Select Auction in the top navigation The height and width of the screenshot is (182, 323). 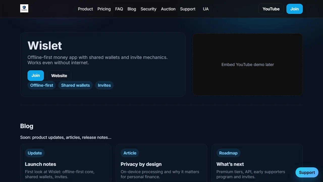point(168,9)
